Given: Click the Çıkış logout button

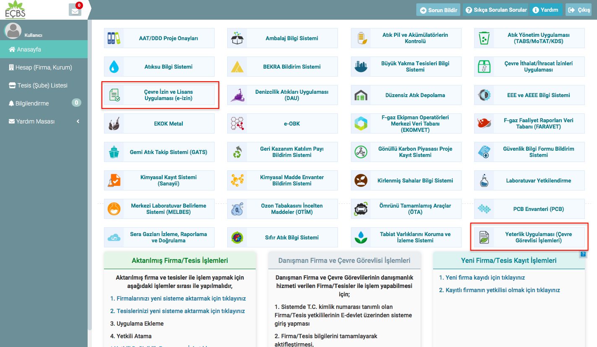Looking at the screenshot, I should click(x=579, y=10).
